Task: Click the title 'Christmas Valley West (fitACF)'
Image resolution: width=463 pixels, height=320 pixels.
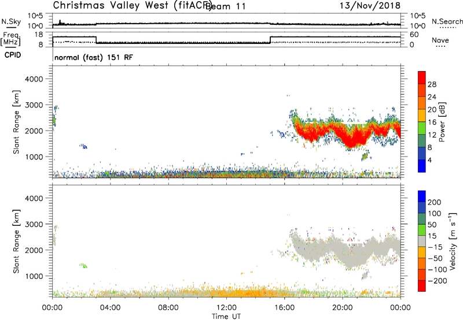Action: [x=132, y=6]
